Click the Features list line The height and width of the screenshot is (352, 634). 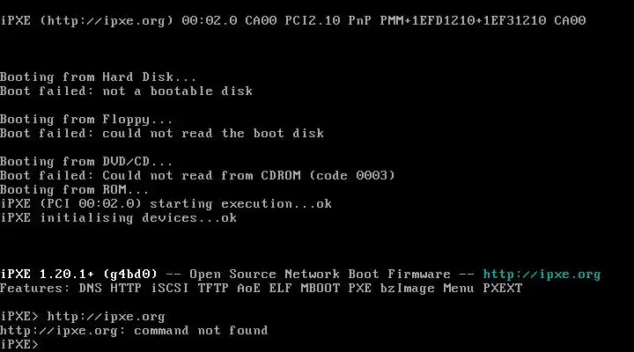point(262,288)
